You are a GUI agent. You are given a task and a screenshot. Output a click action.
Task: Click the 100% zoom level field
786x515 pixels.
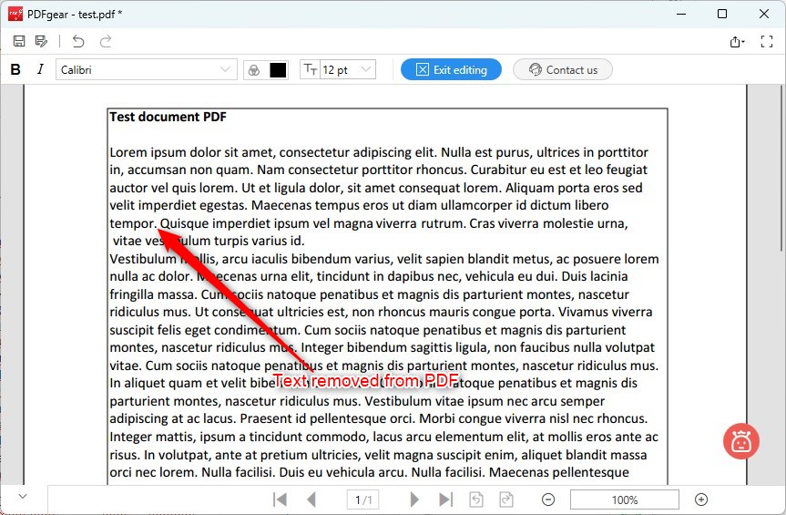pos(625,500)
